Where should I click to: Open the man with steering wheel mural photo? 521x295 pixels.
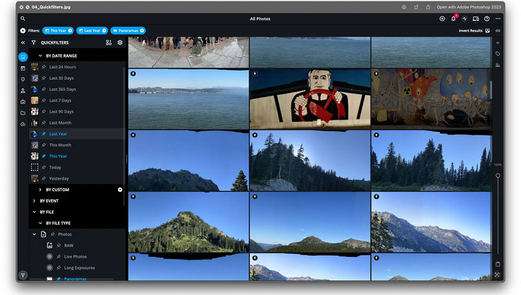tap(310, 99)
